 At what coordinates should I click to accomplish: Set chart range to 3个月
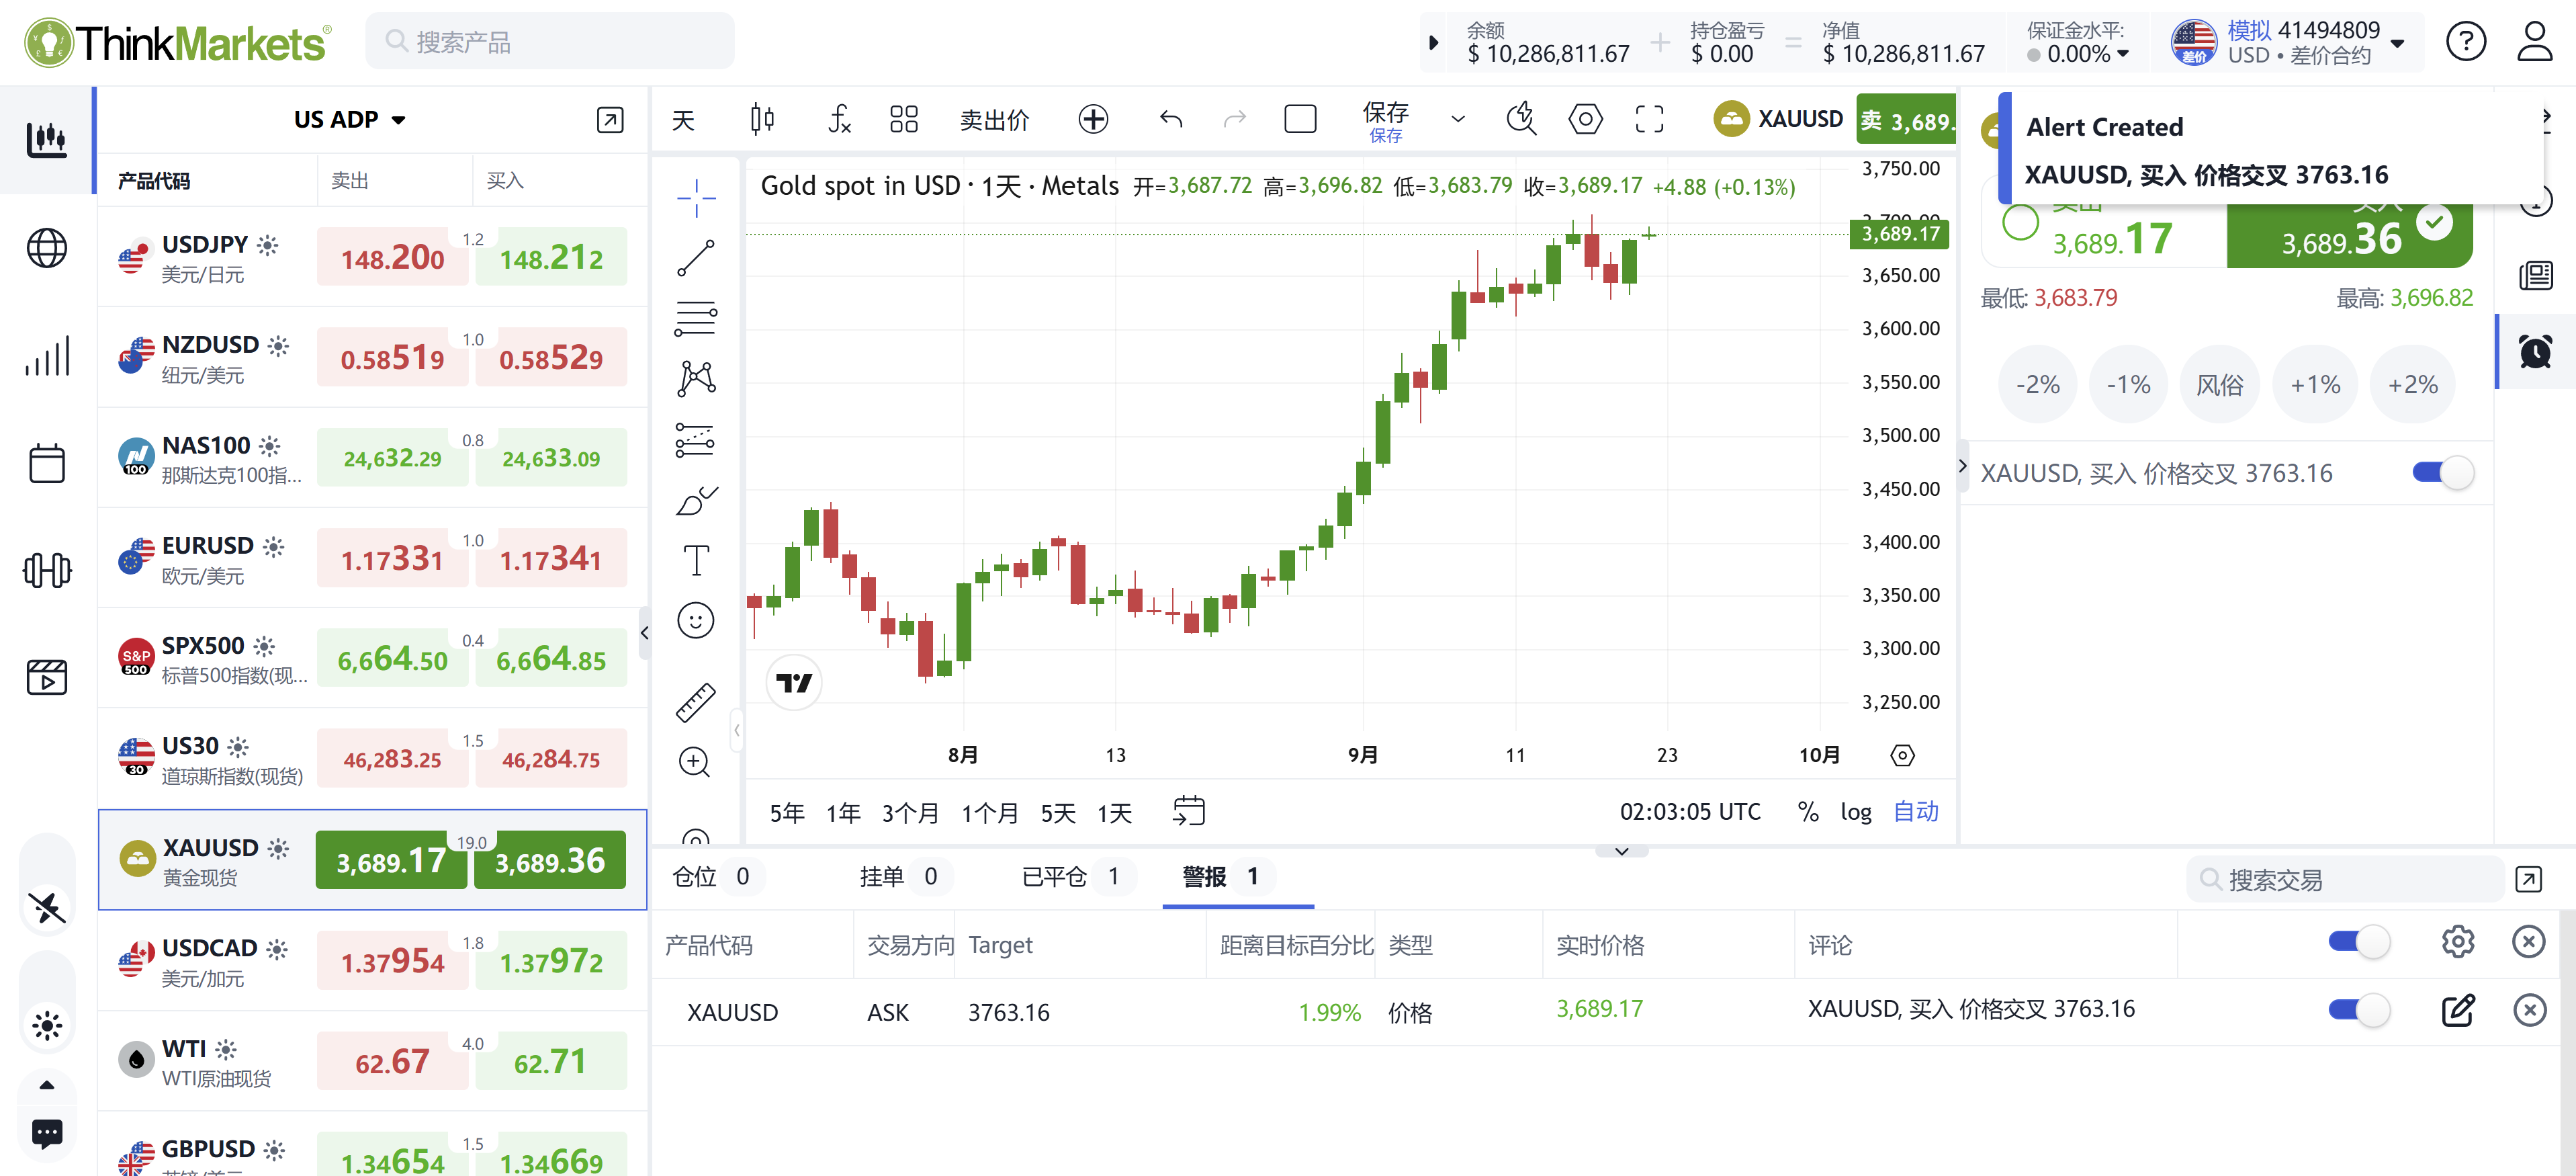909,812
